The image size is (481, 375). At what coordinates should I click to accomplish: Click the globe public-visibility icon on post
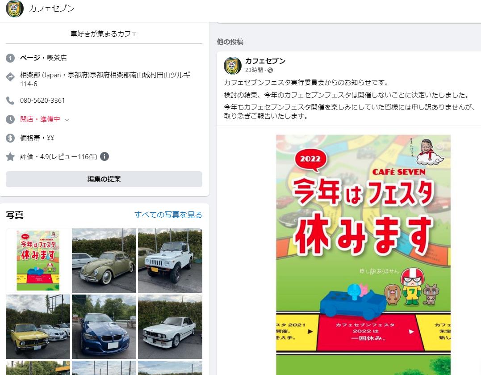(x=270, y=70)
